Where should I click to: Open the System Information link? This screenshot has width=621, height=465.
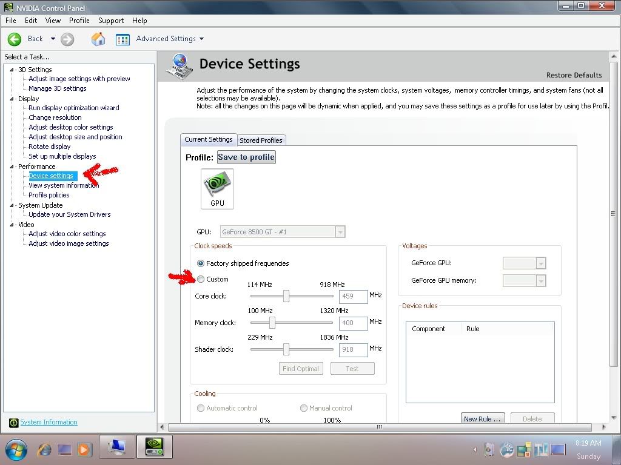pyautogui.click(x=49, y=422)
